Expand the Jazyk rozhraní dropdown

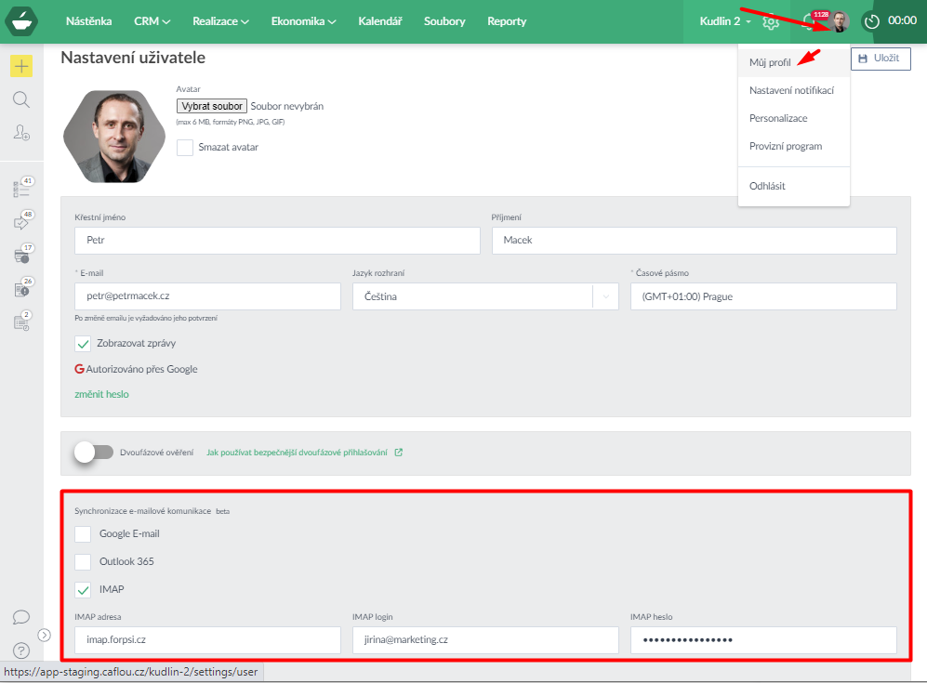tap(605, 296)
